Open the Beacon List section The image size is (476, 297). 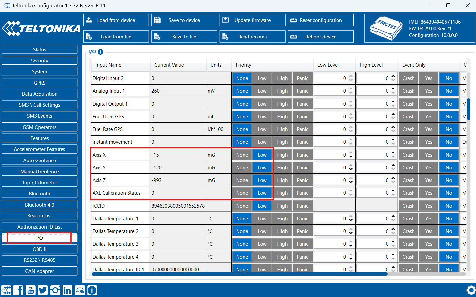click(39, 216)
